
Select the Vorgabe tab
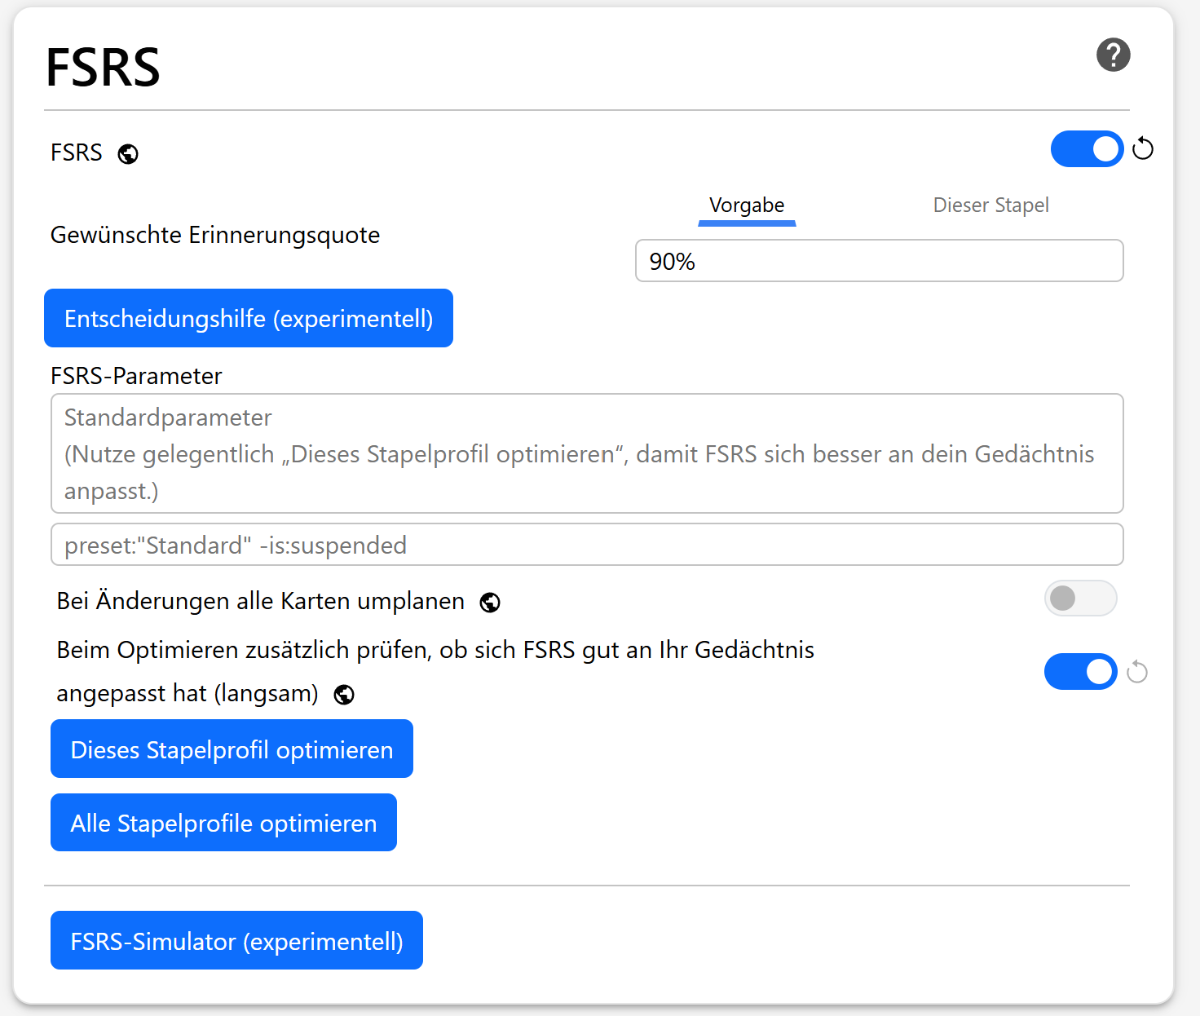747,205
